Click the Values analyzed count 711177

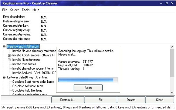(88, 62)
